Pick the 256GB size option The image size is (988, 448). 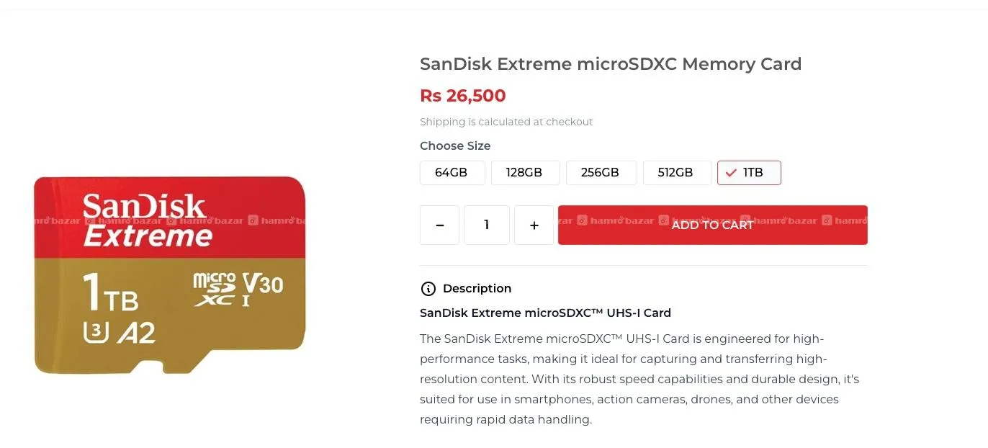coord(601,173)
